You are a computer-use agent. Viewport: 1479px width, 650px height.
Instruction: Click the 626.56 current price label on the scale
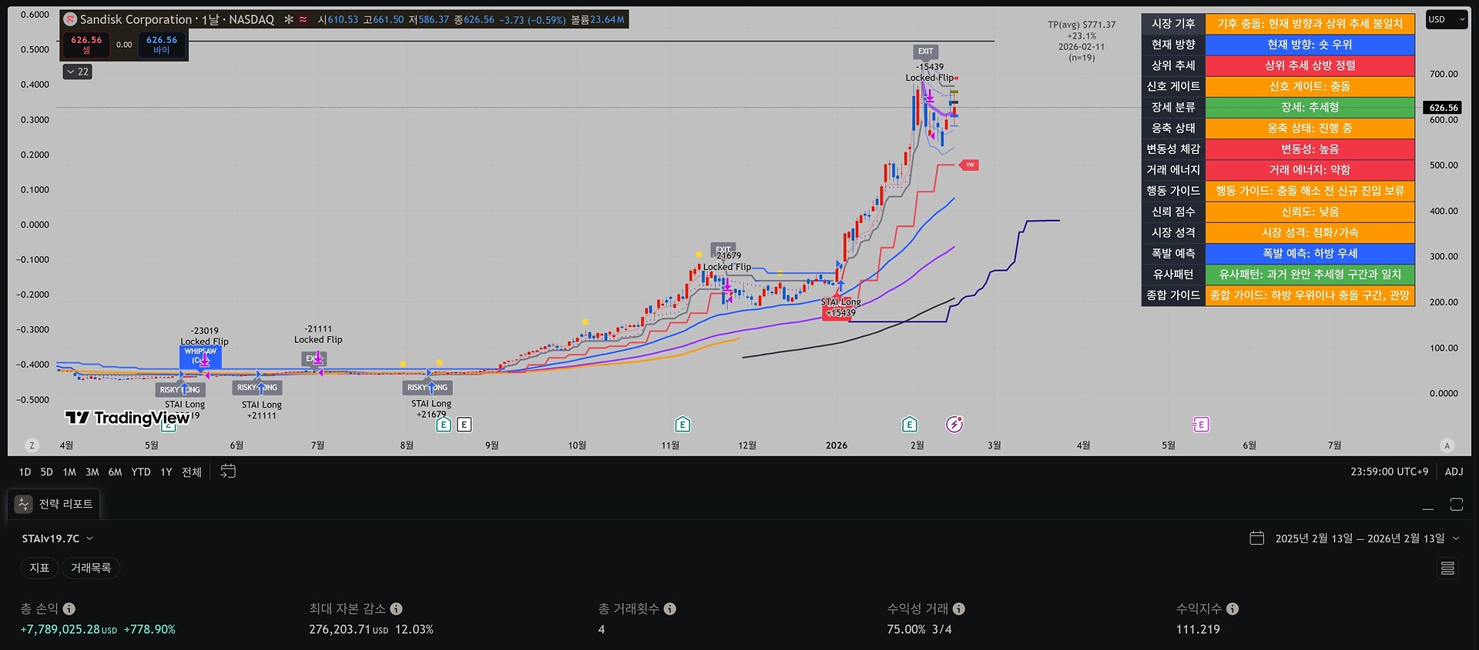coord(1444,108)
